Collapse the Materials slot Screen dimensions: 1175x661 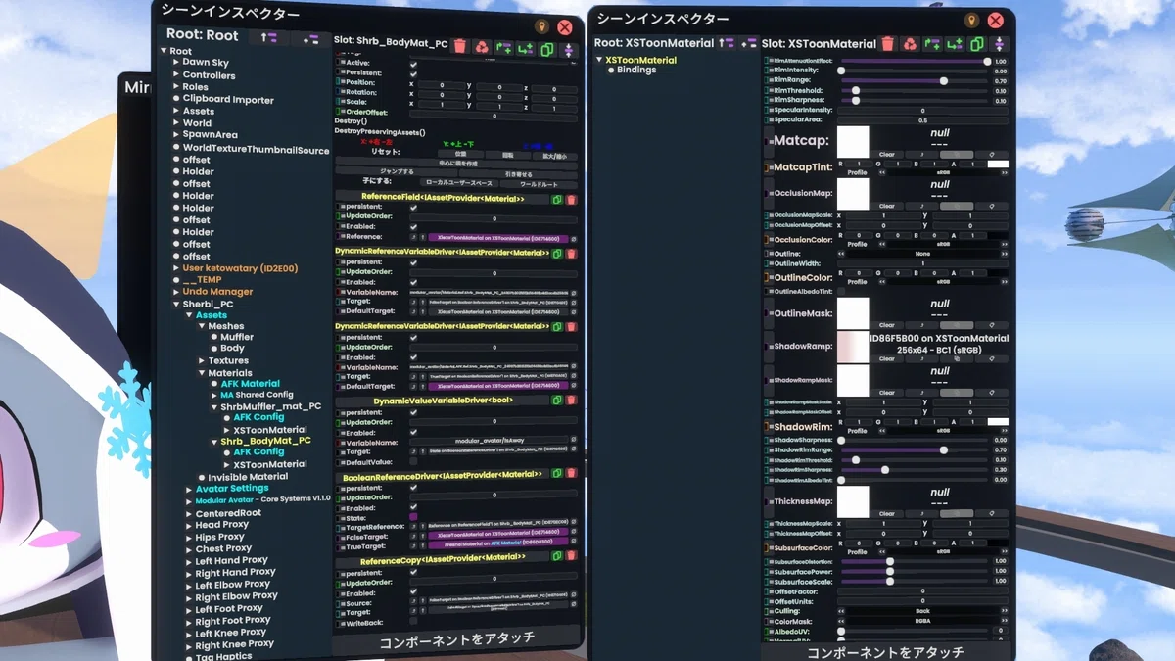(x=201, y=373)
